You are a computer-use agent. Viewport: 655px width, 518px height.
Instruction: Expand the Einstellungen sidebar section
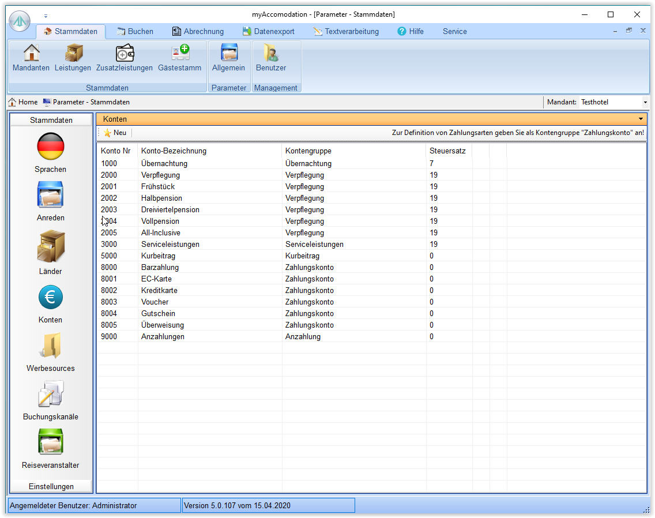pyautogui.click(x=51, y=486)
